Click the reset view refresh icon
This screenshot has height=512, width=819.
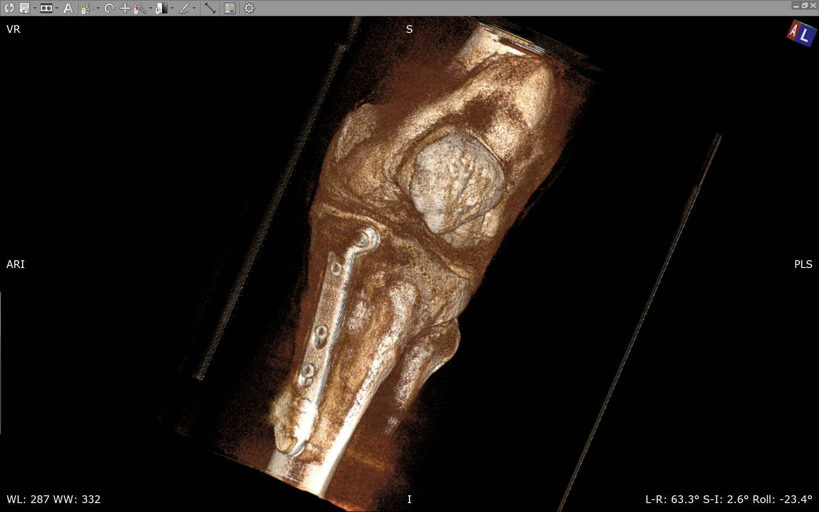coord(9,8)
